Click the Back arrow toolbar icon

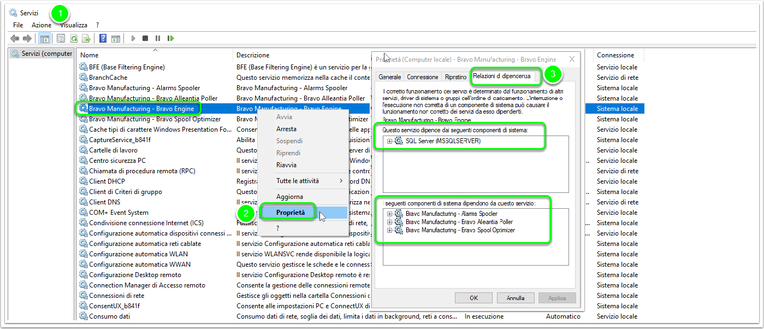[15, 38]
